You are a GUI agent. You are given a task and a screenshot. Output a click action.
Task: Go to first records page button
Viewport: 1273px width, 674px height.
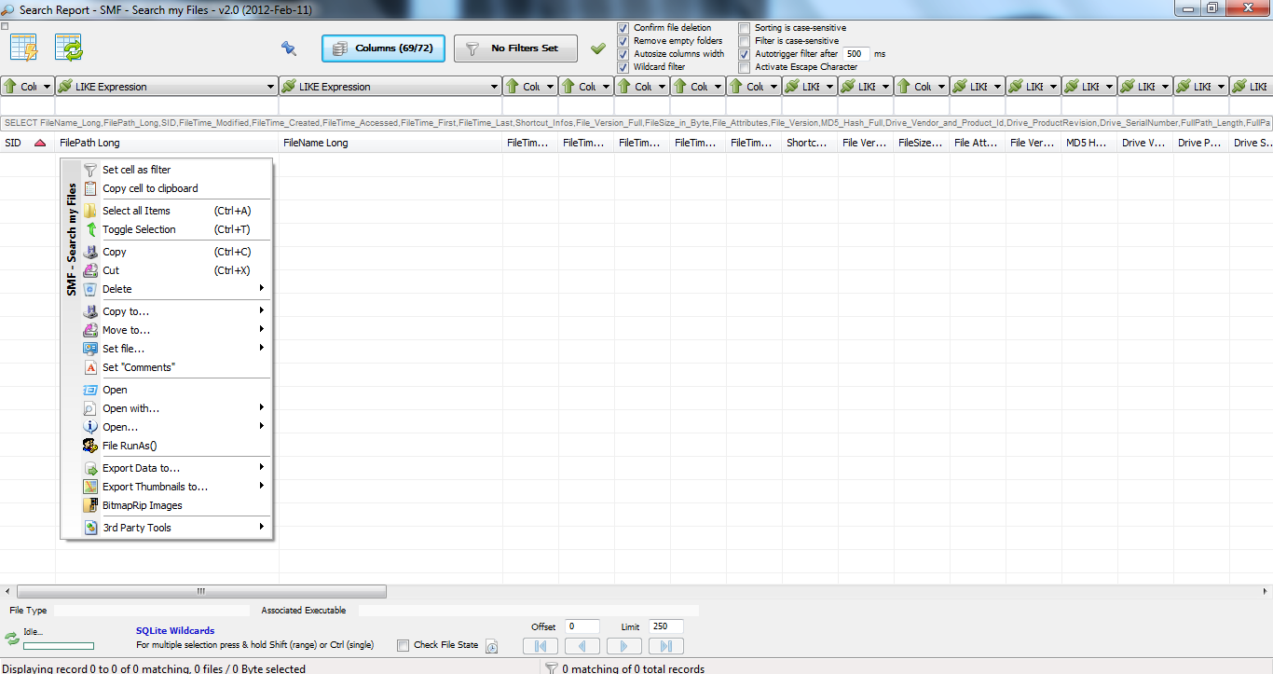pos(541,646)
